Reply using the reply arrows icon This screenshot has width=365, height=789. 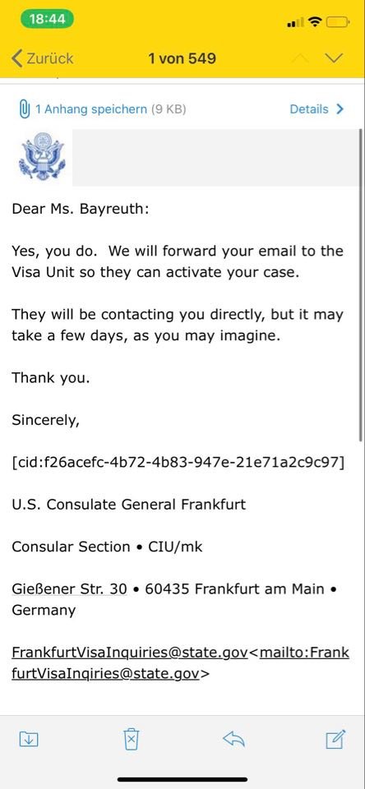(233, 738)
